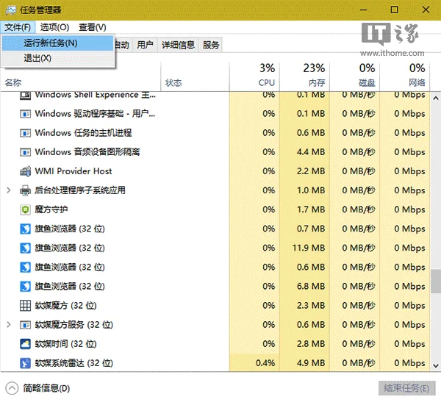Image resolution: width=441 pixels, height=405 pixels.
Task: Sort processes by CPU column
Action: click(254, 76)
